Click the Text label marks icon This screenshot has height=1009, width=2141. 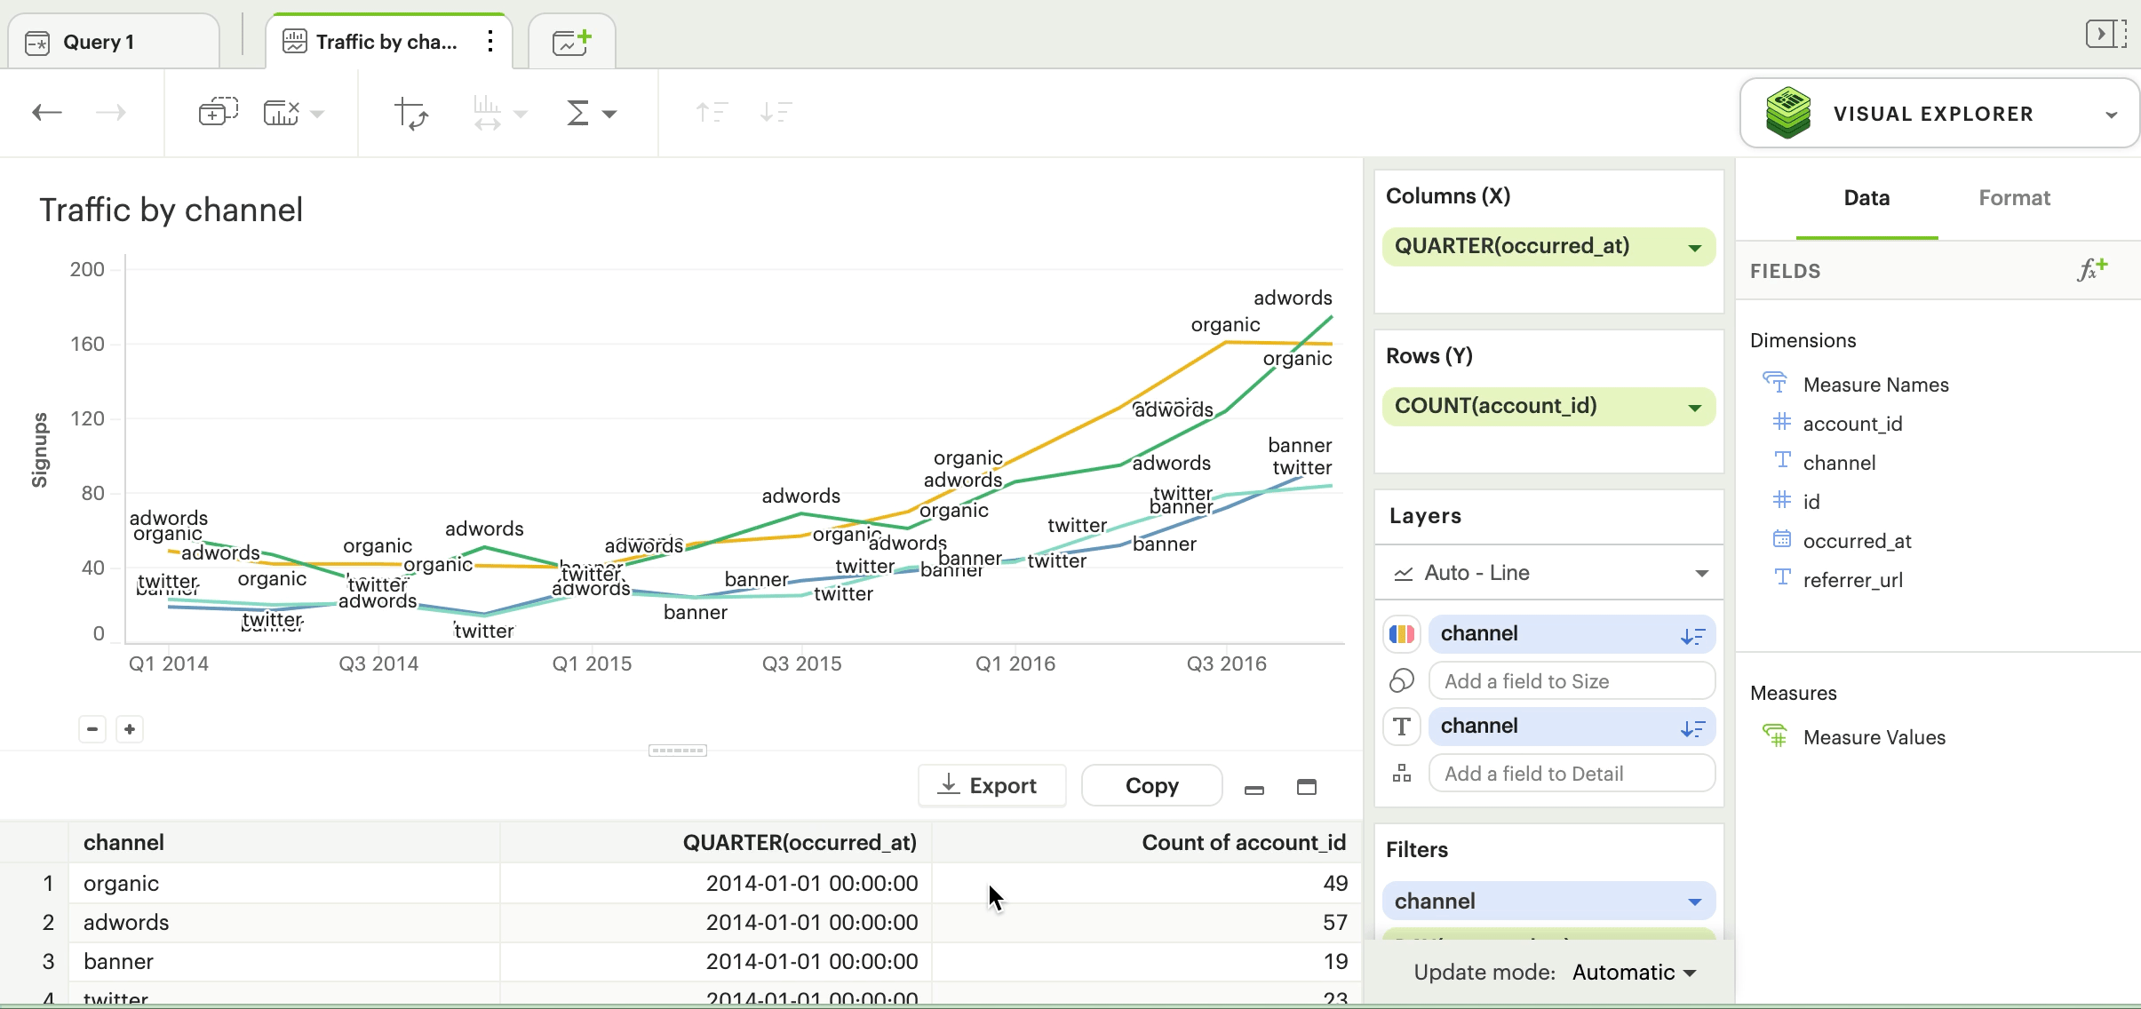click(1402, 727)
